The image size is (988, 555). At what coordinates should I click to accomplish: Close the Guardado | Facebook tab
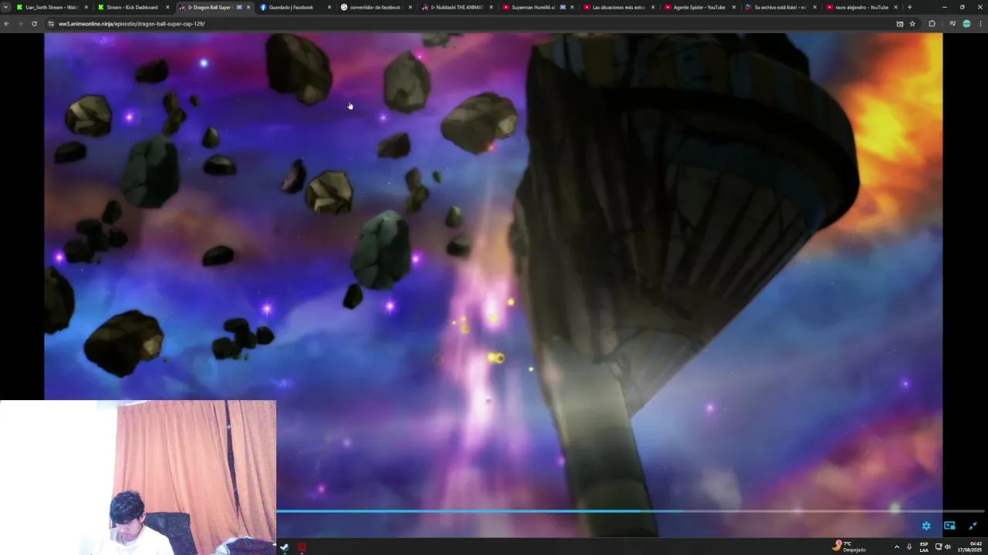[329, 7]
